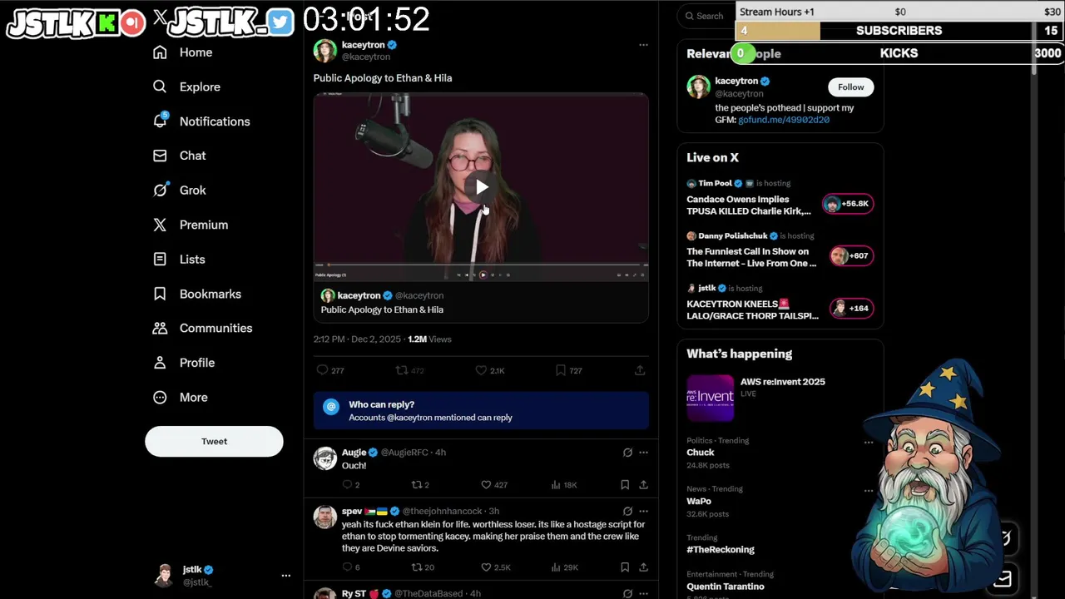Open Bookmarks in sidebar

click(198, 294)
